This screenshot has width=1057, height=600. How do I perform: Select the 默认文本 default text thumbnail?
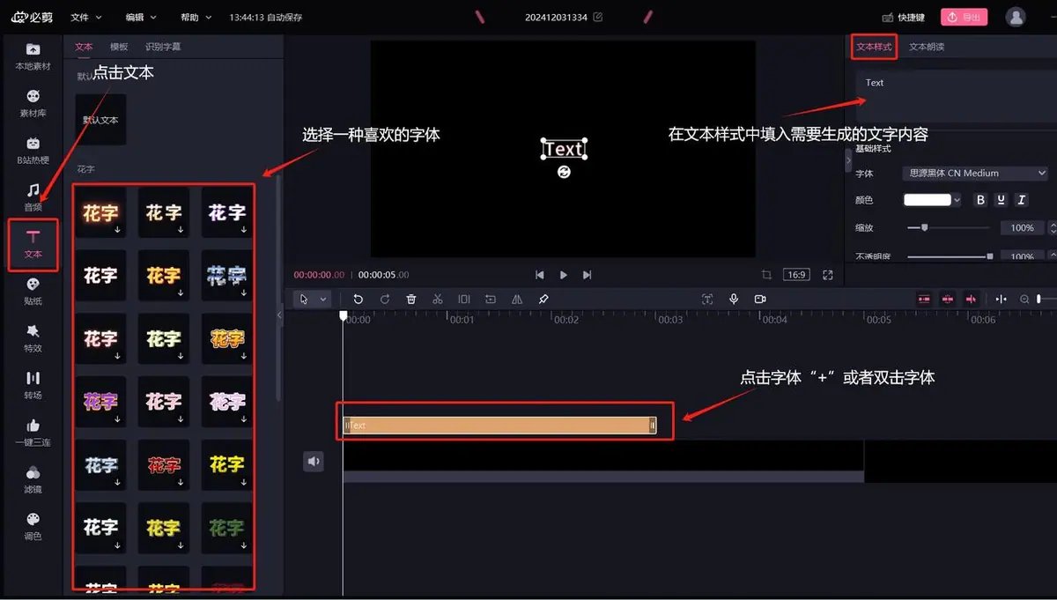click(x=100, y=120)
